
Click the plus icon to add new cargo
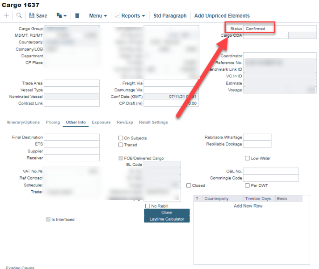[x=7, y=15]
